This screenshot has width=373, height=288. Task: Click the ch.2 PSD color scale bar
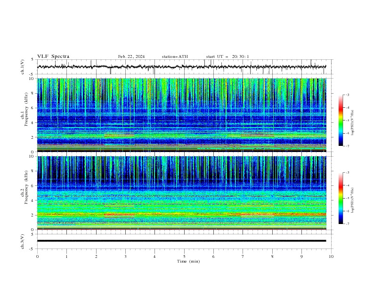pyautogui.click(x=341, y=198)
